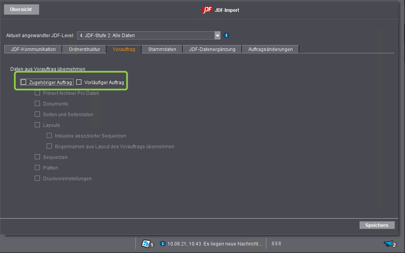405x253 pixels.
Task: Click the JDF-Stufe 2: Alle Daten combo box
Action: point(149,36)
